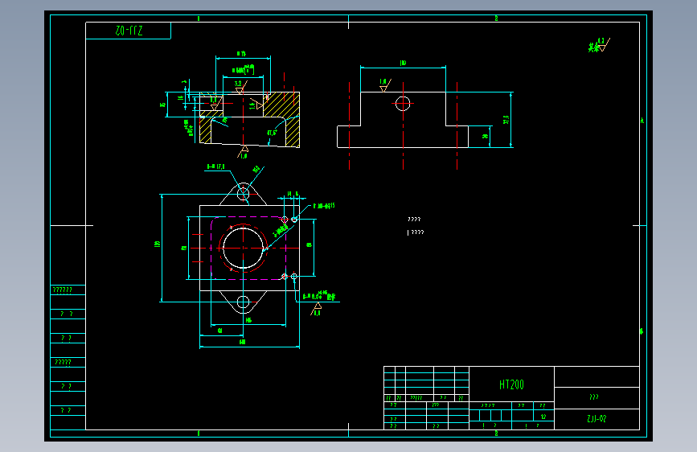The width and height of the screenshot is (697, 452).
Task: Select the 37.5 vertical dimension in side view
Action: click(x=506, y=120)
